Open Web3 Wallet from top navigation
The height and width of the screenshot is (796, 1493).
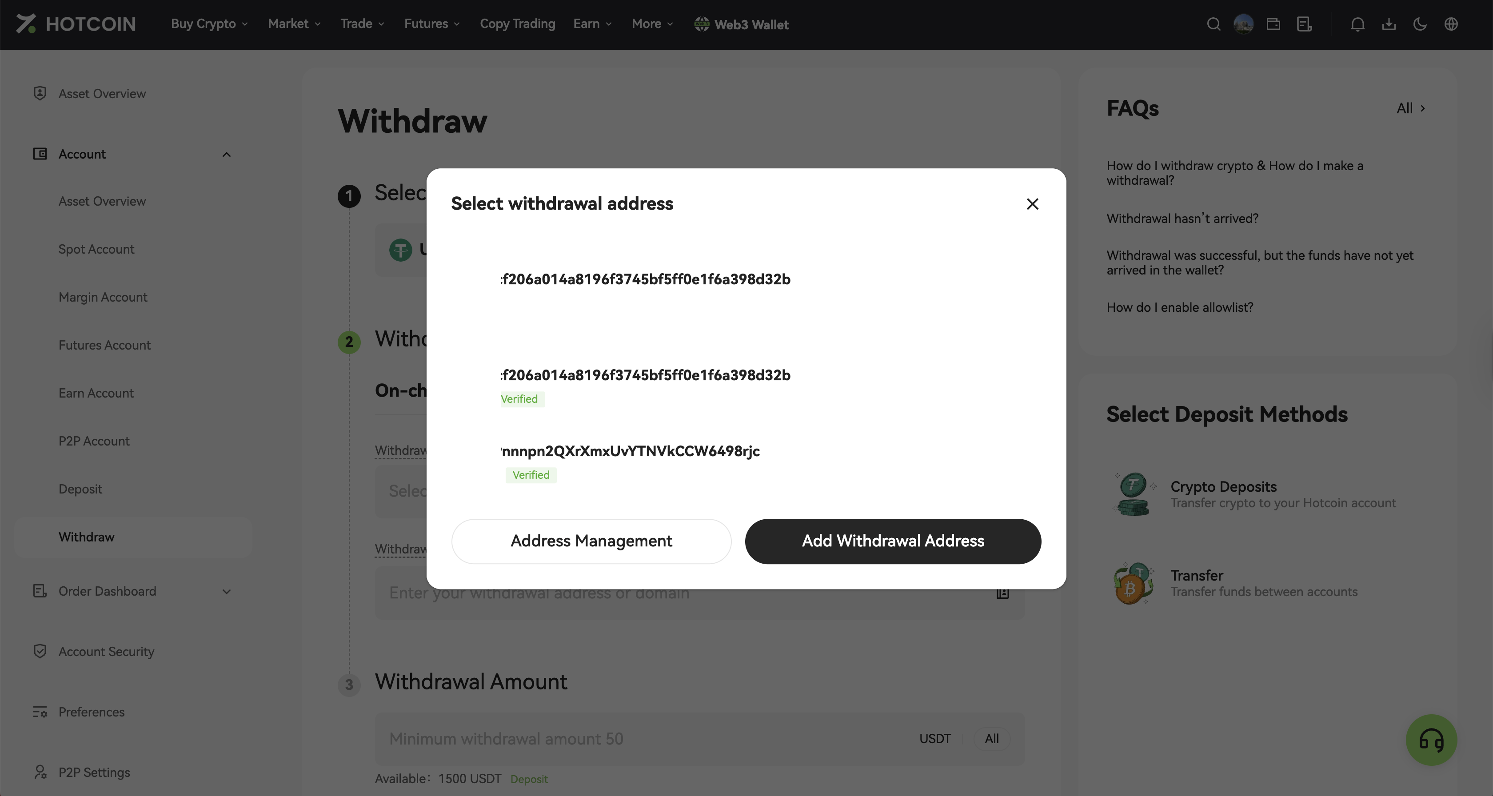point(741,24)
